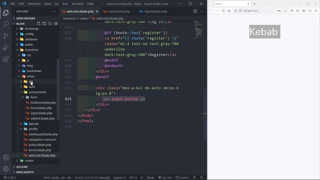The height and width of the screenshot is (180, 320).
Task: Open the Accounts menu icon
Action: [5, 157]
